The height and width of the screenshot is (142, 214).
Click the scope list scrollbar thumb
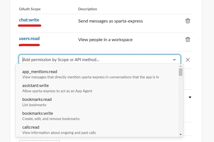coord(181,72)
